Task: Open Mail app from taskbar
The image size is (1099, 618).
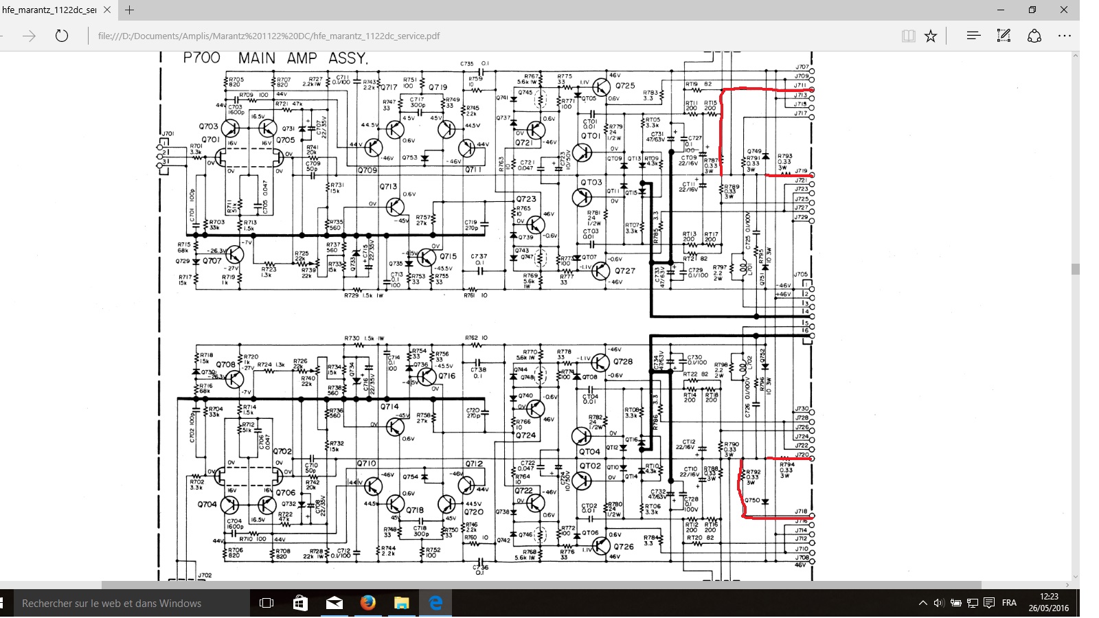Action: click(334, 604)
